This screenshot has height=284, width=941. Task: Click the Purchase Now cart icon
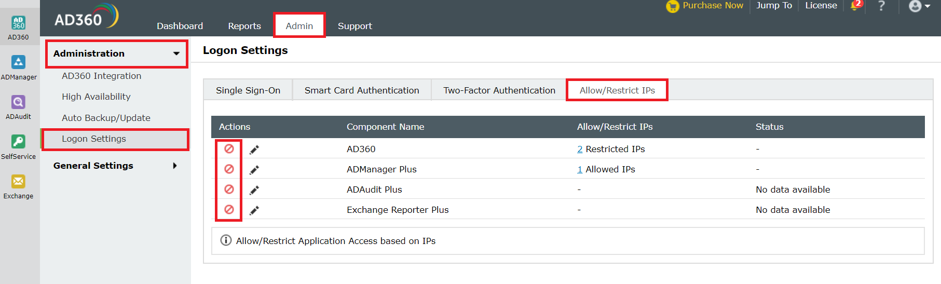(x=672, y=6)
